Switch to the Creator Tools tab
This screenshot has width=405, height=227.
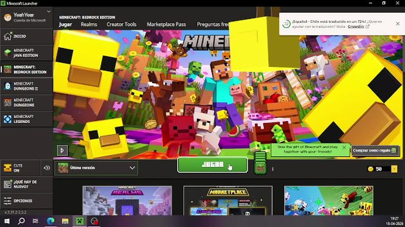[x=121, y=24]
